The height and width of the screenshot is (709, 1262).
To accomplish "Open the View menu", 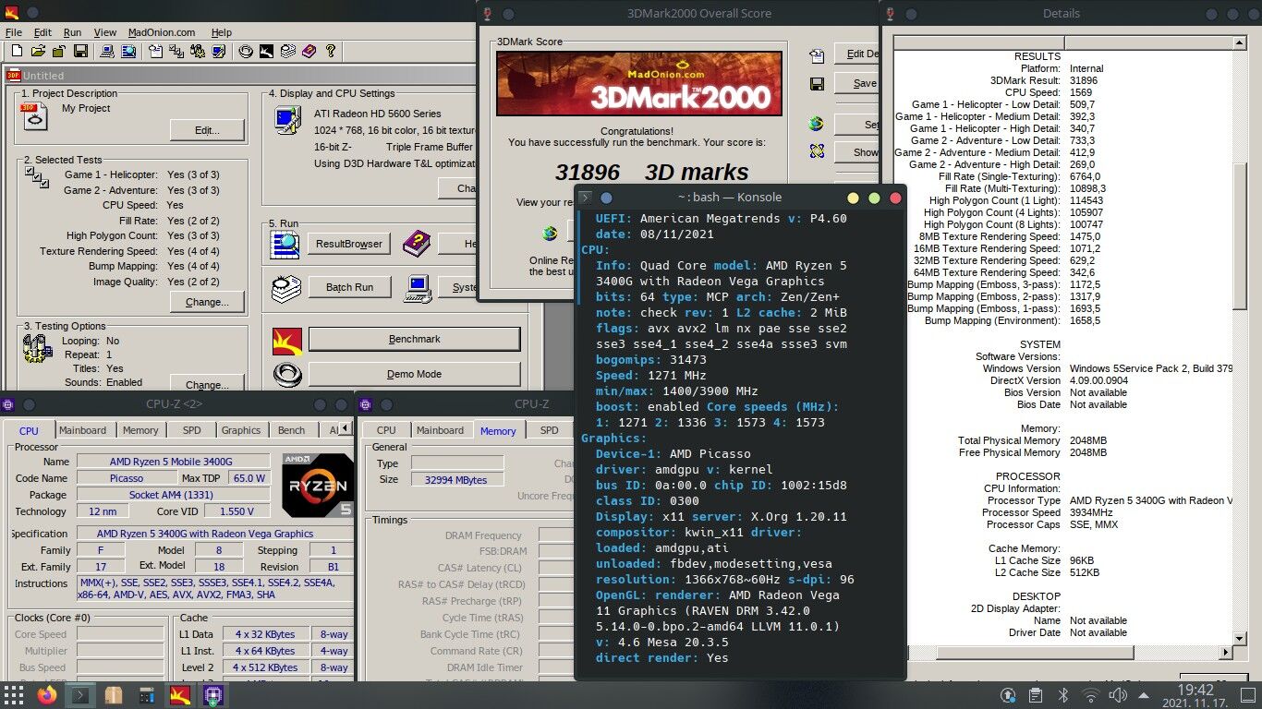I will 105,32.
